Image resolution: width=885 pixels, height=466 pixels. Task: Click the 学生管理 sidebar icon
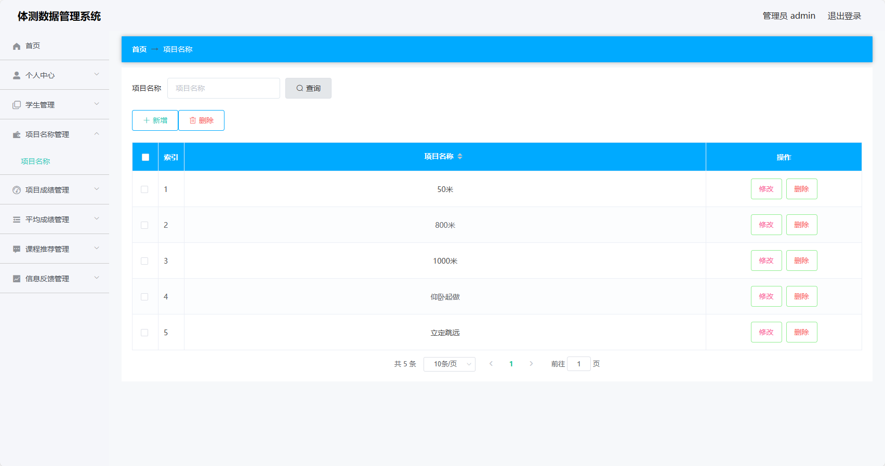[x=17, y=105]
